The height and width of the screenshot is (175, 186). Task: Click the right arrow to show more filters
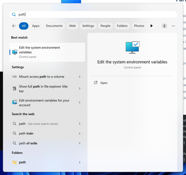[151, 26]
